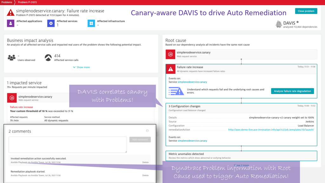Click into the comment text area
This screenshot has width=325, height=183.
tap(68, 145)
